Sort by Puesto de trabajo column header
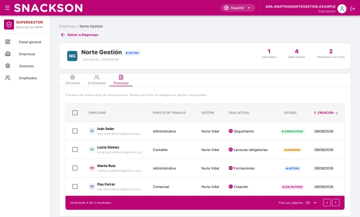 (x=169, y=112)
